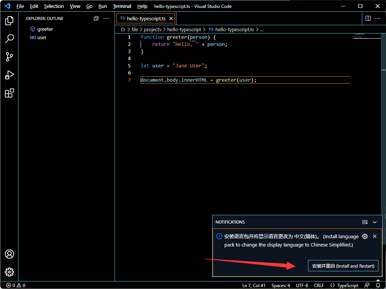
Task: Click the Install and Restart button
Action: pos(343,266)
